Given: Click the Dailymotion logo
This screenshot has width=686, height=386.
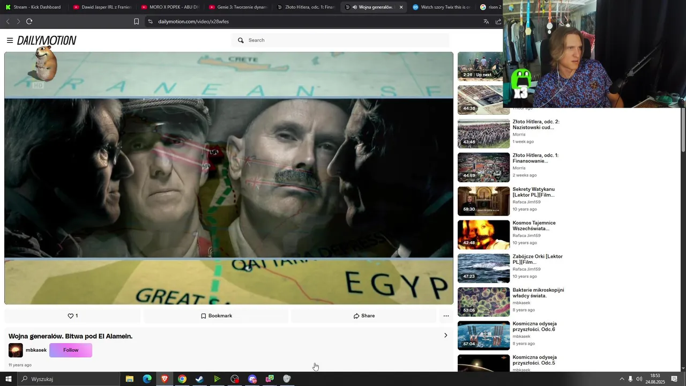Looking at the screenshot, I should click(47, 40).
